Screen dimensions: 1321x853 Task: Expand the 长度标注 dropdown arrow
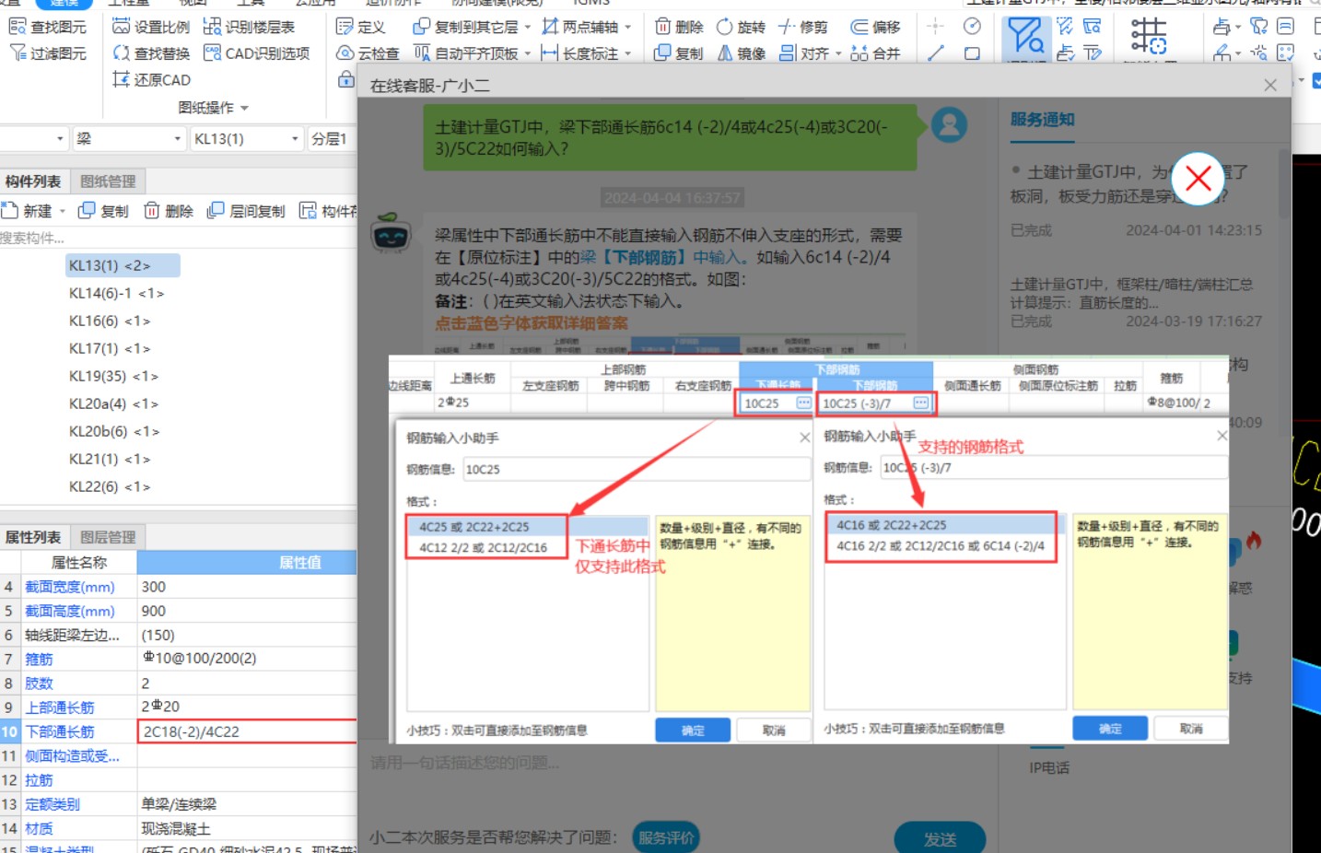point(628,53)
